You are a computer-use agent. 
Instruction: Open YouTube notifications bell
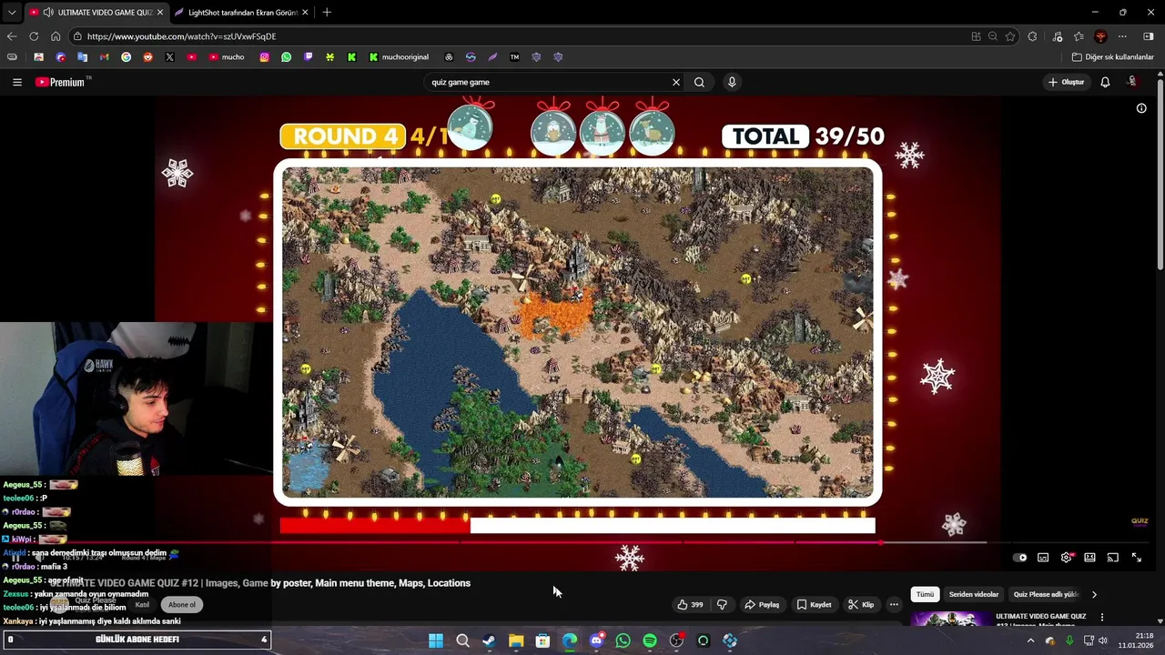pyautogui.click(x=1105, y=82)
